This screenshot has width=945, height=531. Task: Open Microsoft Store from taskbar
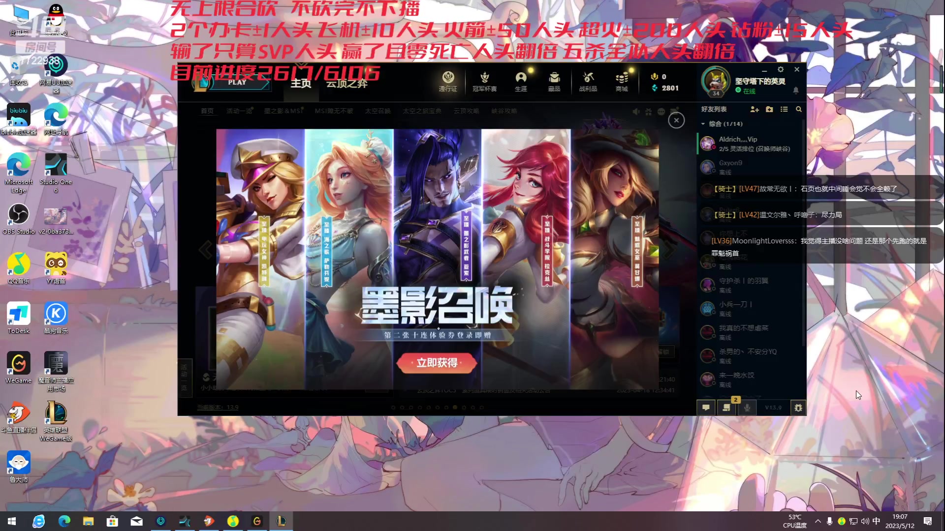[112, 521]
